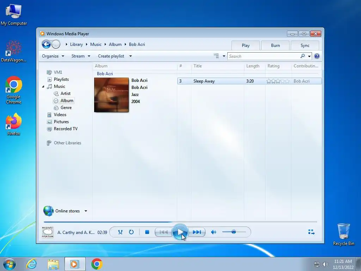Adjust the volume slider
Image resolution: width=361 pixels, height=271 pixels.
pyautogui.click(x=234, y=232)
